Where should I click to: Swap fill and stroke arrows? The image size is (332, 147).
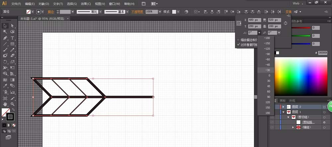pos(13,109)
